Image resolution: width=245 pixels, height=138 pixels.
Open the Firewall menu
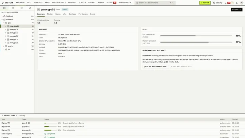pyautogui.click(x=92, y=3)
